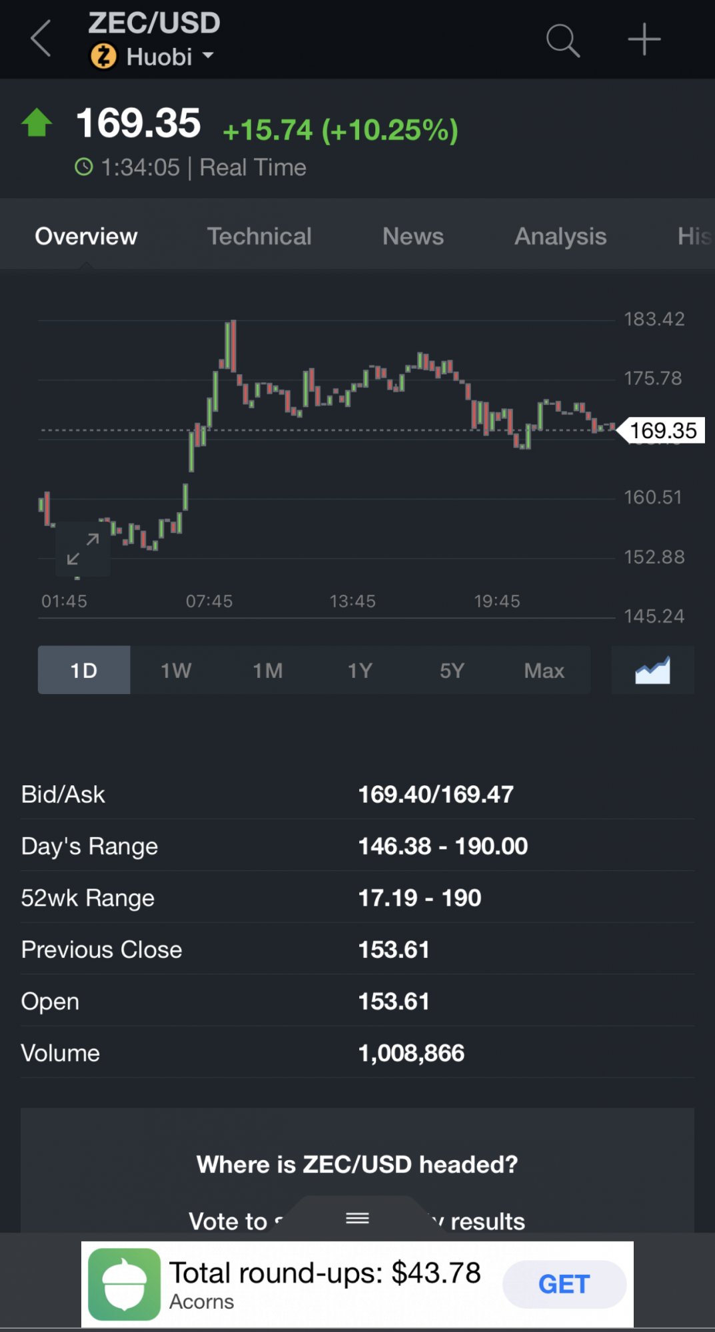Tap the plus icon to add to watchlist
The width and height of the screenshot is (715, 1332).
(644, 39)
